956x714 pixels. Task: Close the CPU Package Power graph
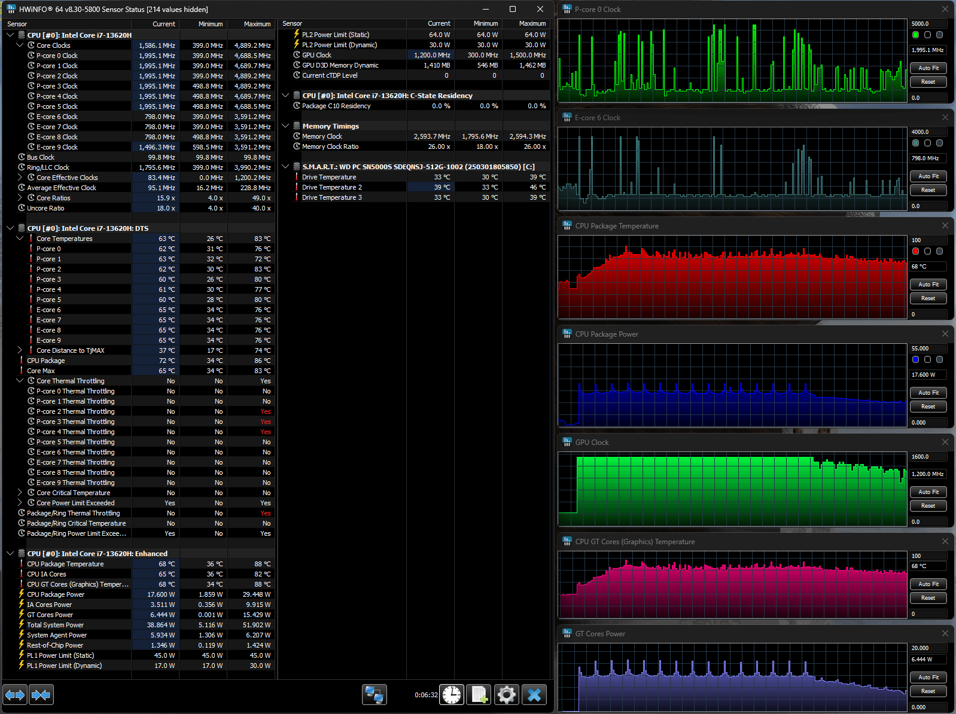point(945,334)
